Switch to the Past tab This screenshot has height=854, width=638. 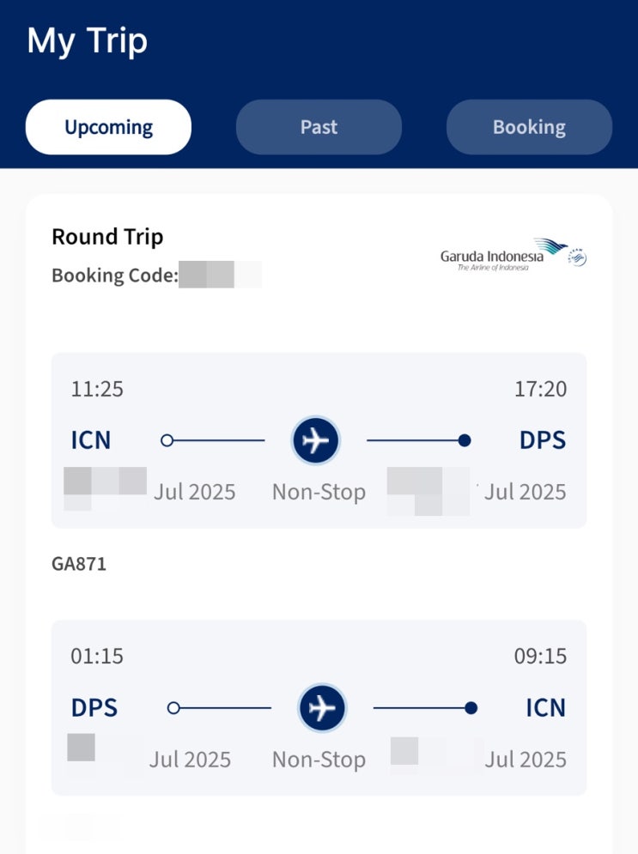point(319,127)
